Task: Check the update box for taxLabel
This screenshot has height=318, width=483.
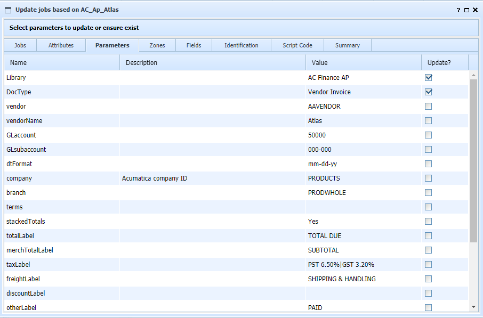Action: [x=429, y=265]
